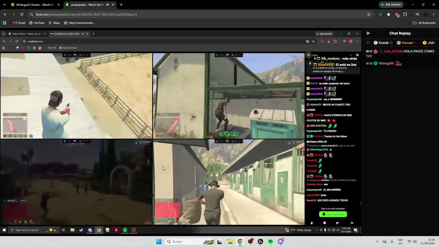
Task: Open the Wi-Fi network settings
Action: point(409,242)
